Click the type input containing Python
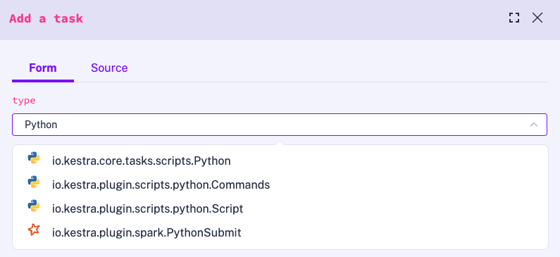560x257 pixels. click(279, 125)
